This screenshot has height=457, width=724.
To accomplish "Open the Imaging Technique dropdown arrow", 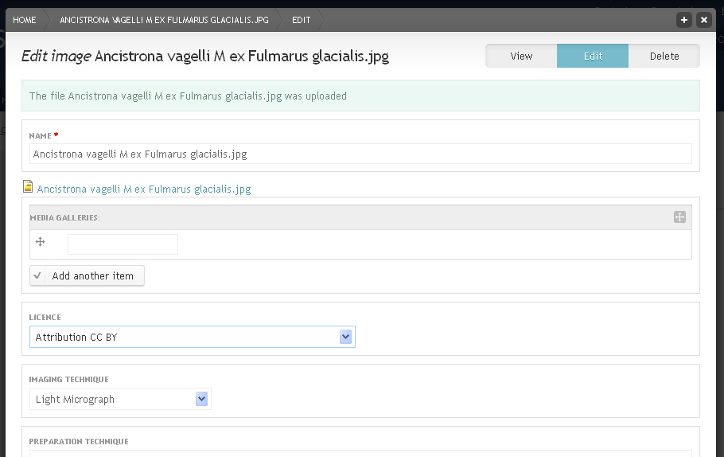I will click(x=201, y=399).
